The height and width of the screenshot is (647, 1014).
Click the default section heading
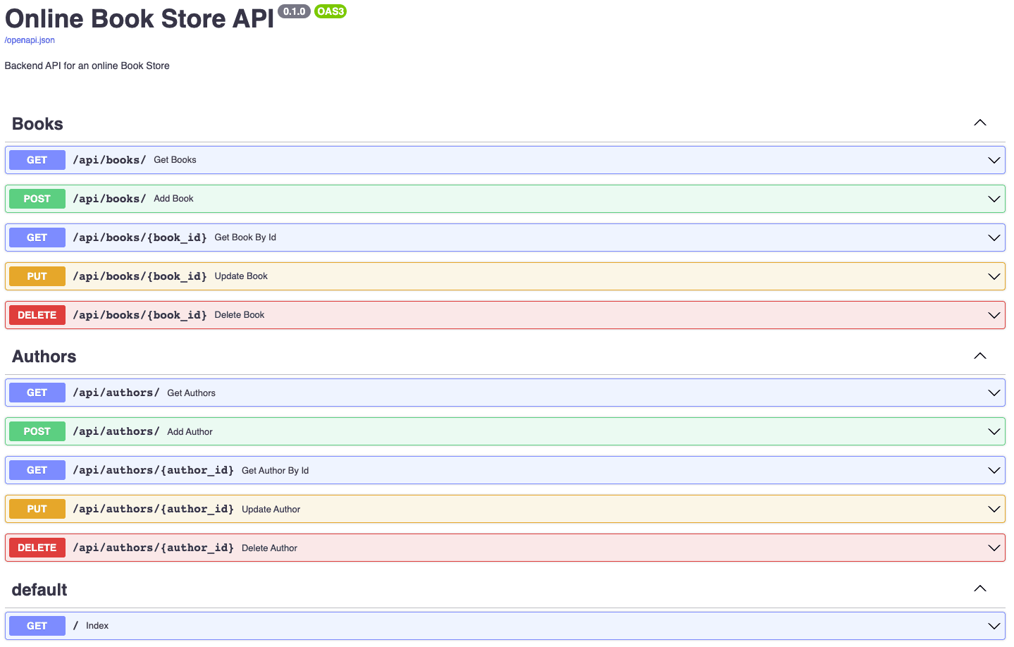pyautogui.click(x=39, y=590)
